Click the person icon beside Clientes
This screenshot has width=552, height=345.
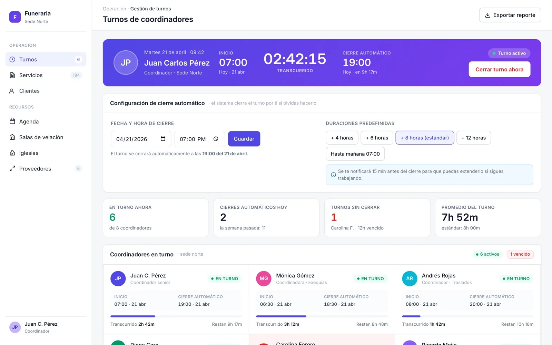(12, 91)
